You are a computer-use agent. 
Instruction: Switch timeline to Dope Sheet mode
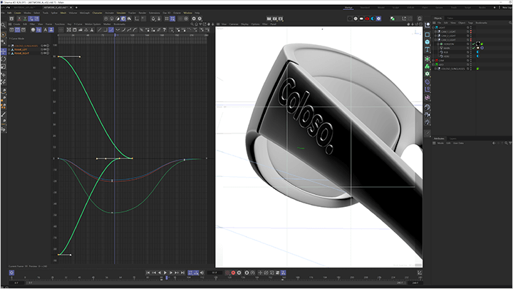[11, 30]
